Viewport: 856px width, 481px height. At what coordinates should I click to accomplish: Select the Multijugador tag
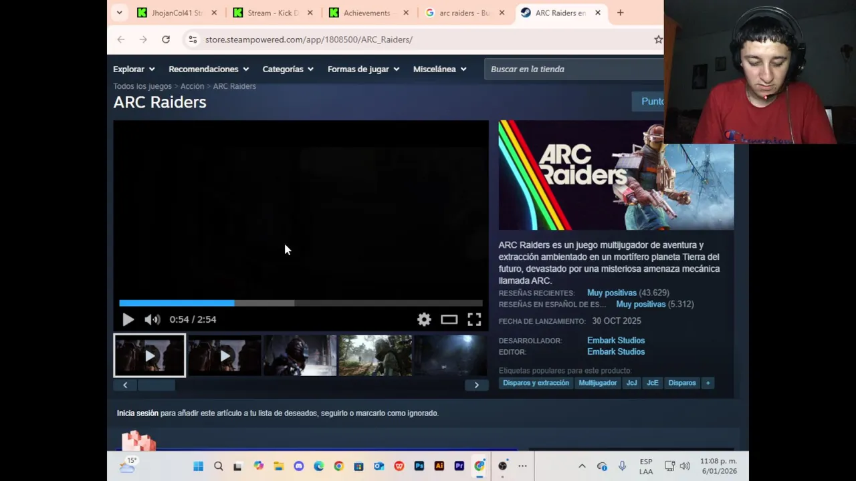pos(597,383)
